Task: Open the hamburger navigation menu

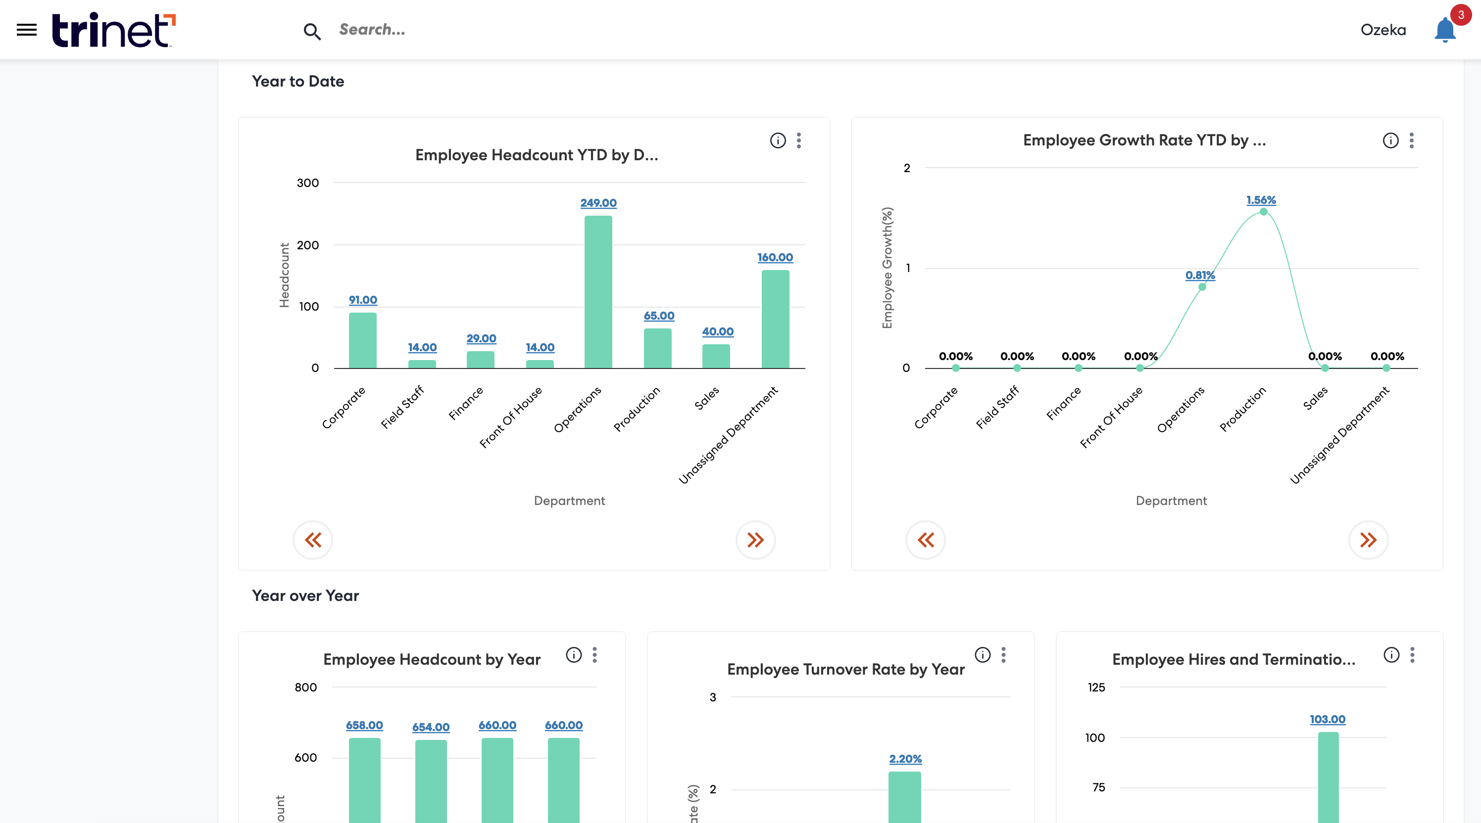Action: 26,30
